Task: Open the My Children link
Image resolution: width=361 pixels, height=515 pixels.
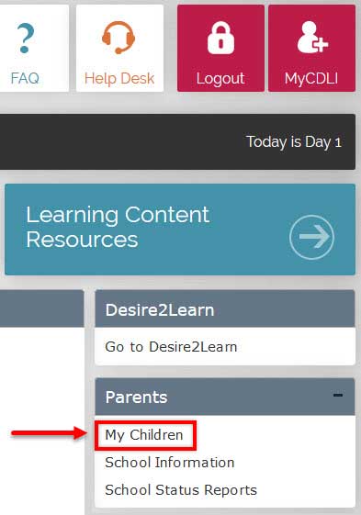Action: pyautogui.click(x=144, y=435)
